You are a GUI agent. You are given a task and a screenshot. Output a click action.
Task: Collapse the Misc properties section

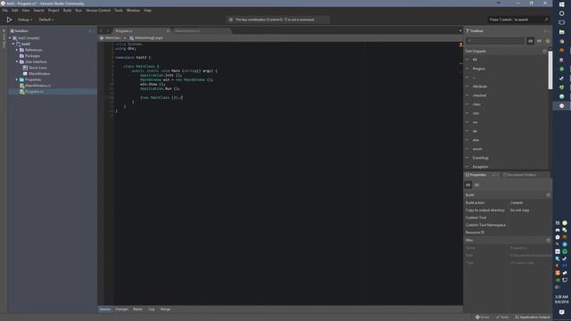pos(548,240)
